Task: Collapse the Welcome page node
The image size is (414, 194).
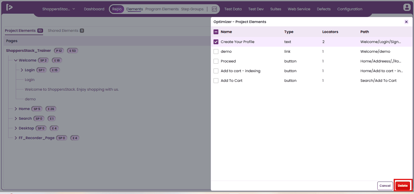Action: click(x=16, y=60)
